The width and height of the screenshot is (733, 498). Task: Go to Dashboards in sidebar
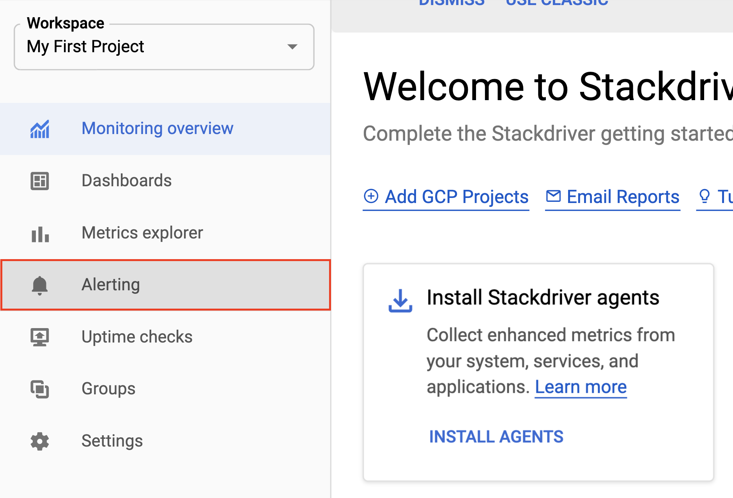pyautogui.click(x=165, y=181)
